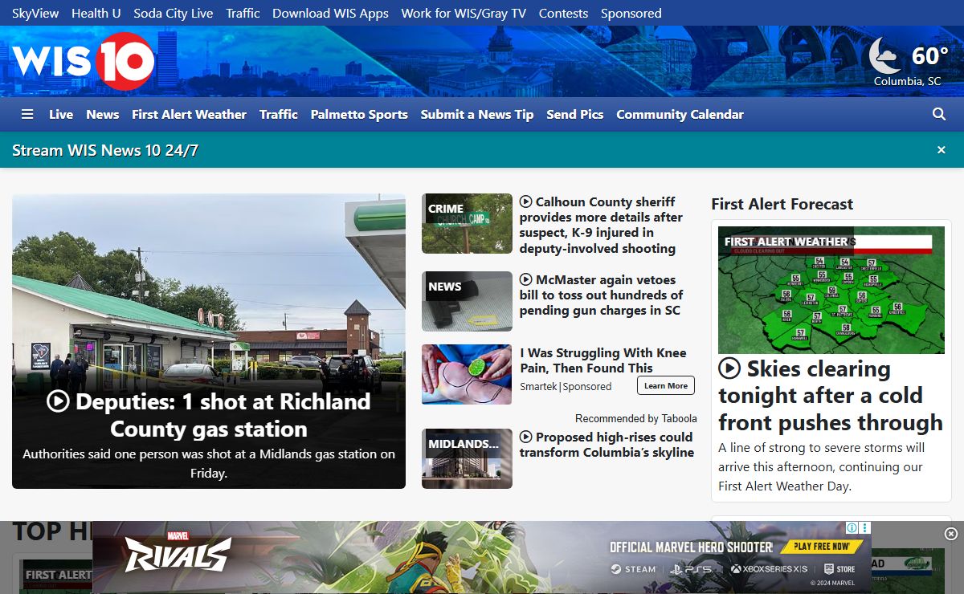964x594 pixels.
Task: Click the Columbia, SC location text
Action: [908, 82]
